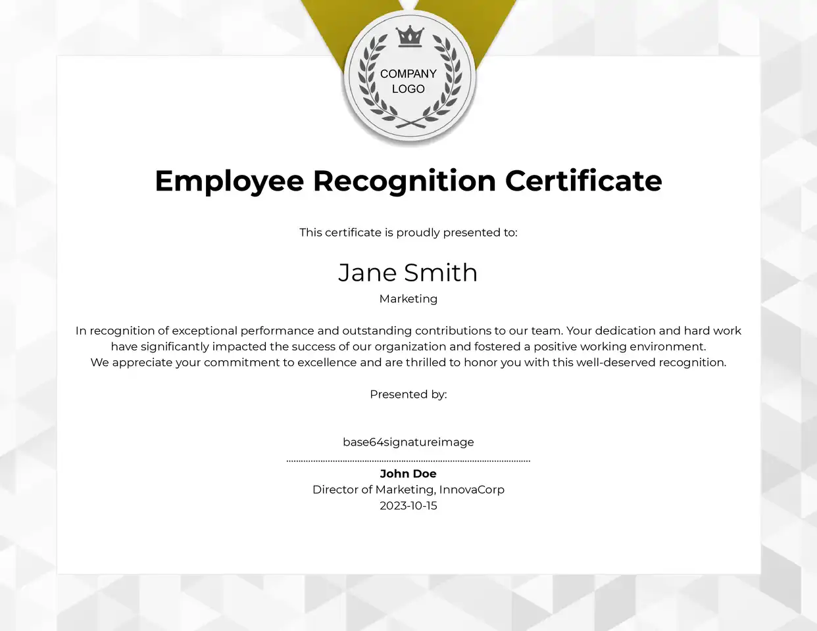
Task: Select the dotted signature line
Action: click(408, 459)
